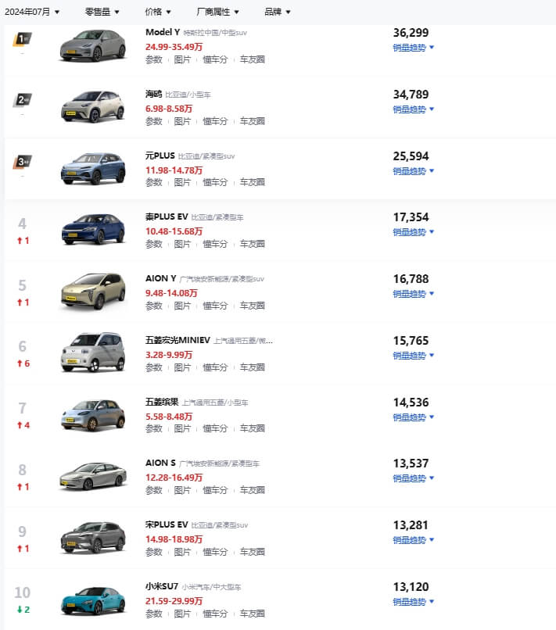Click the 宋PLUS EV model name
Image resolution: width=556 pixels, height=630 pixels.
point(168,525)
